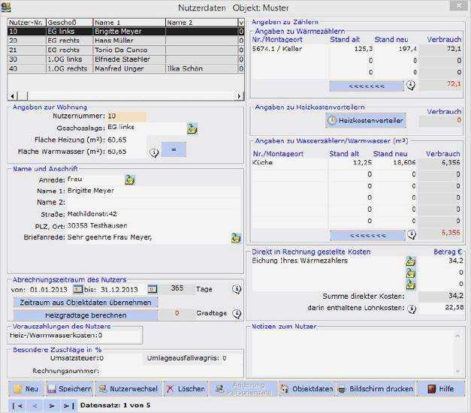Screen dimensions: 471x413
Task: Click the Nutzernummer field
Action: (x=126, y=116)
